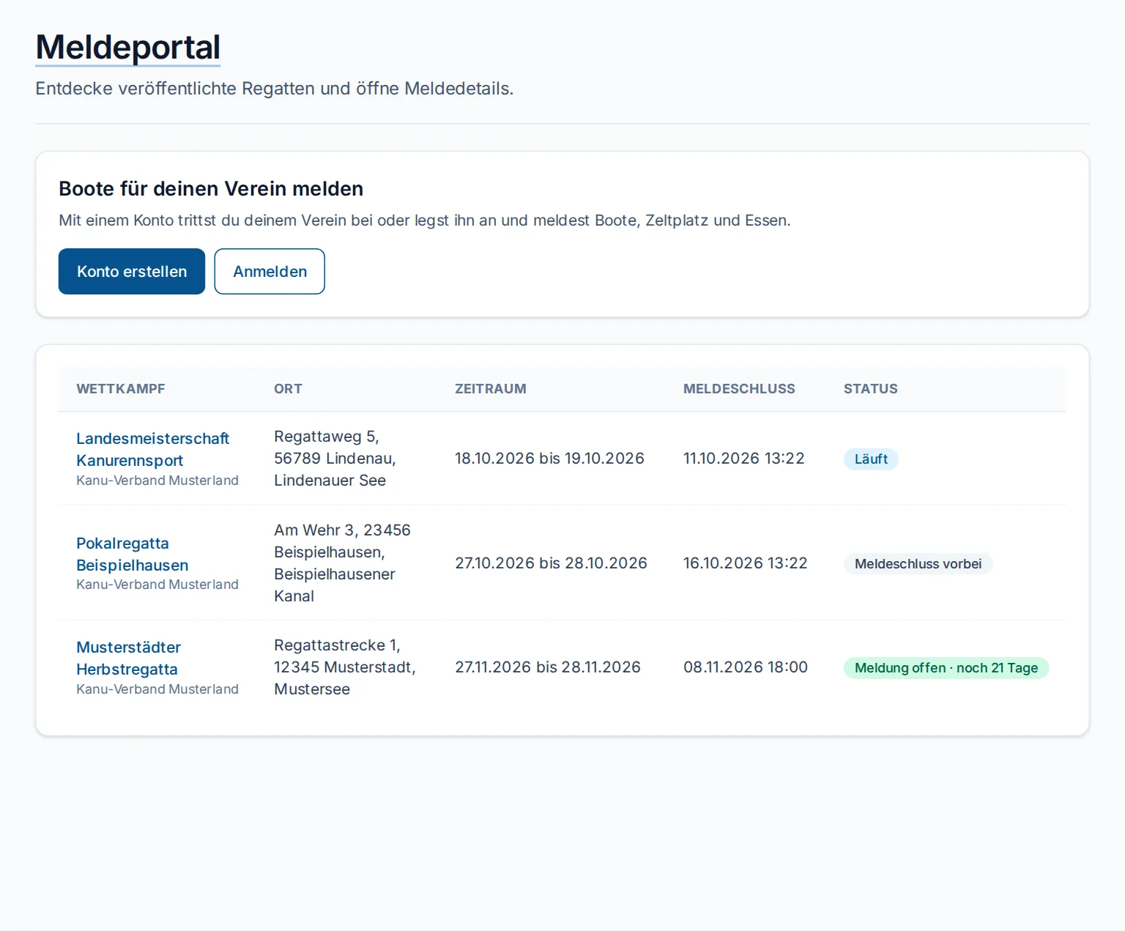Select Kanu-Verband Musterland under Musterstädter Herbstregatta
Viewport: 1125px width, 931px height.
[x=157, y=689]
